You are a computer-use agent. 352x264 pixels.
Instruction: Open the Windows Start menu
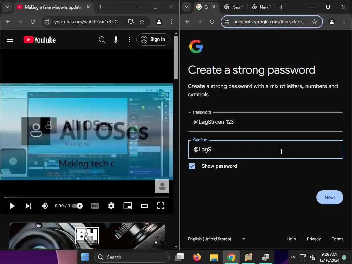[x=85, y=257]
